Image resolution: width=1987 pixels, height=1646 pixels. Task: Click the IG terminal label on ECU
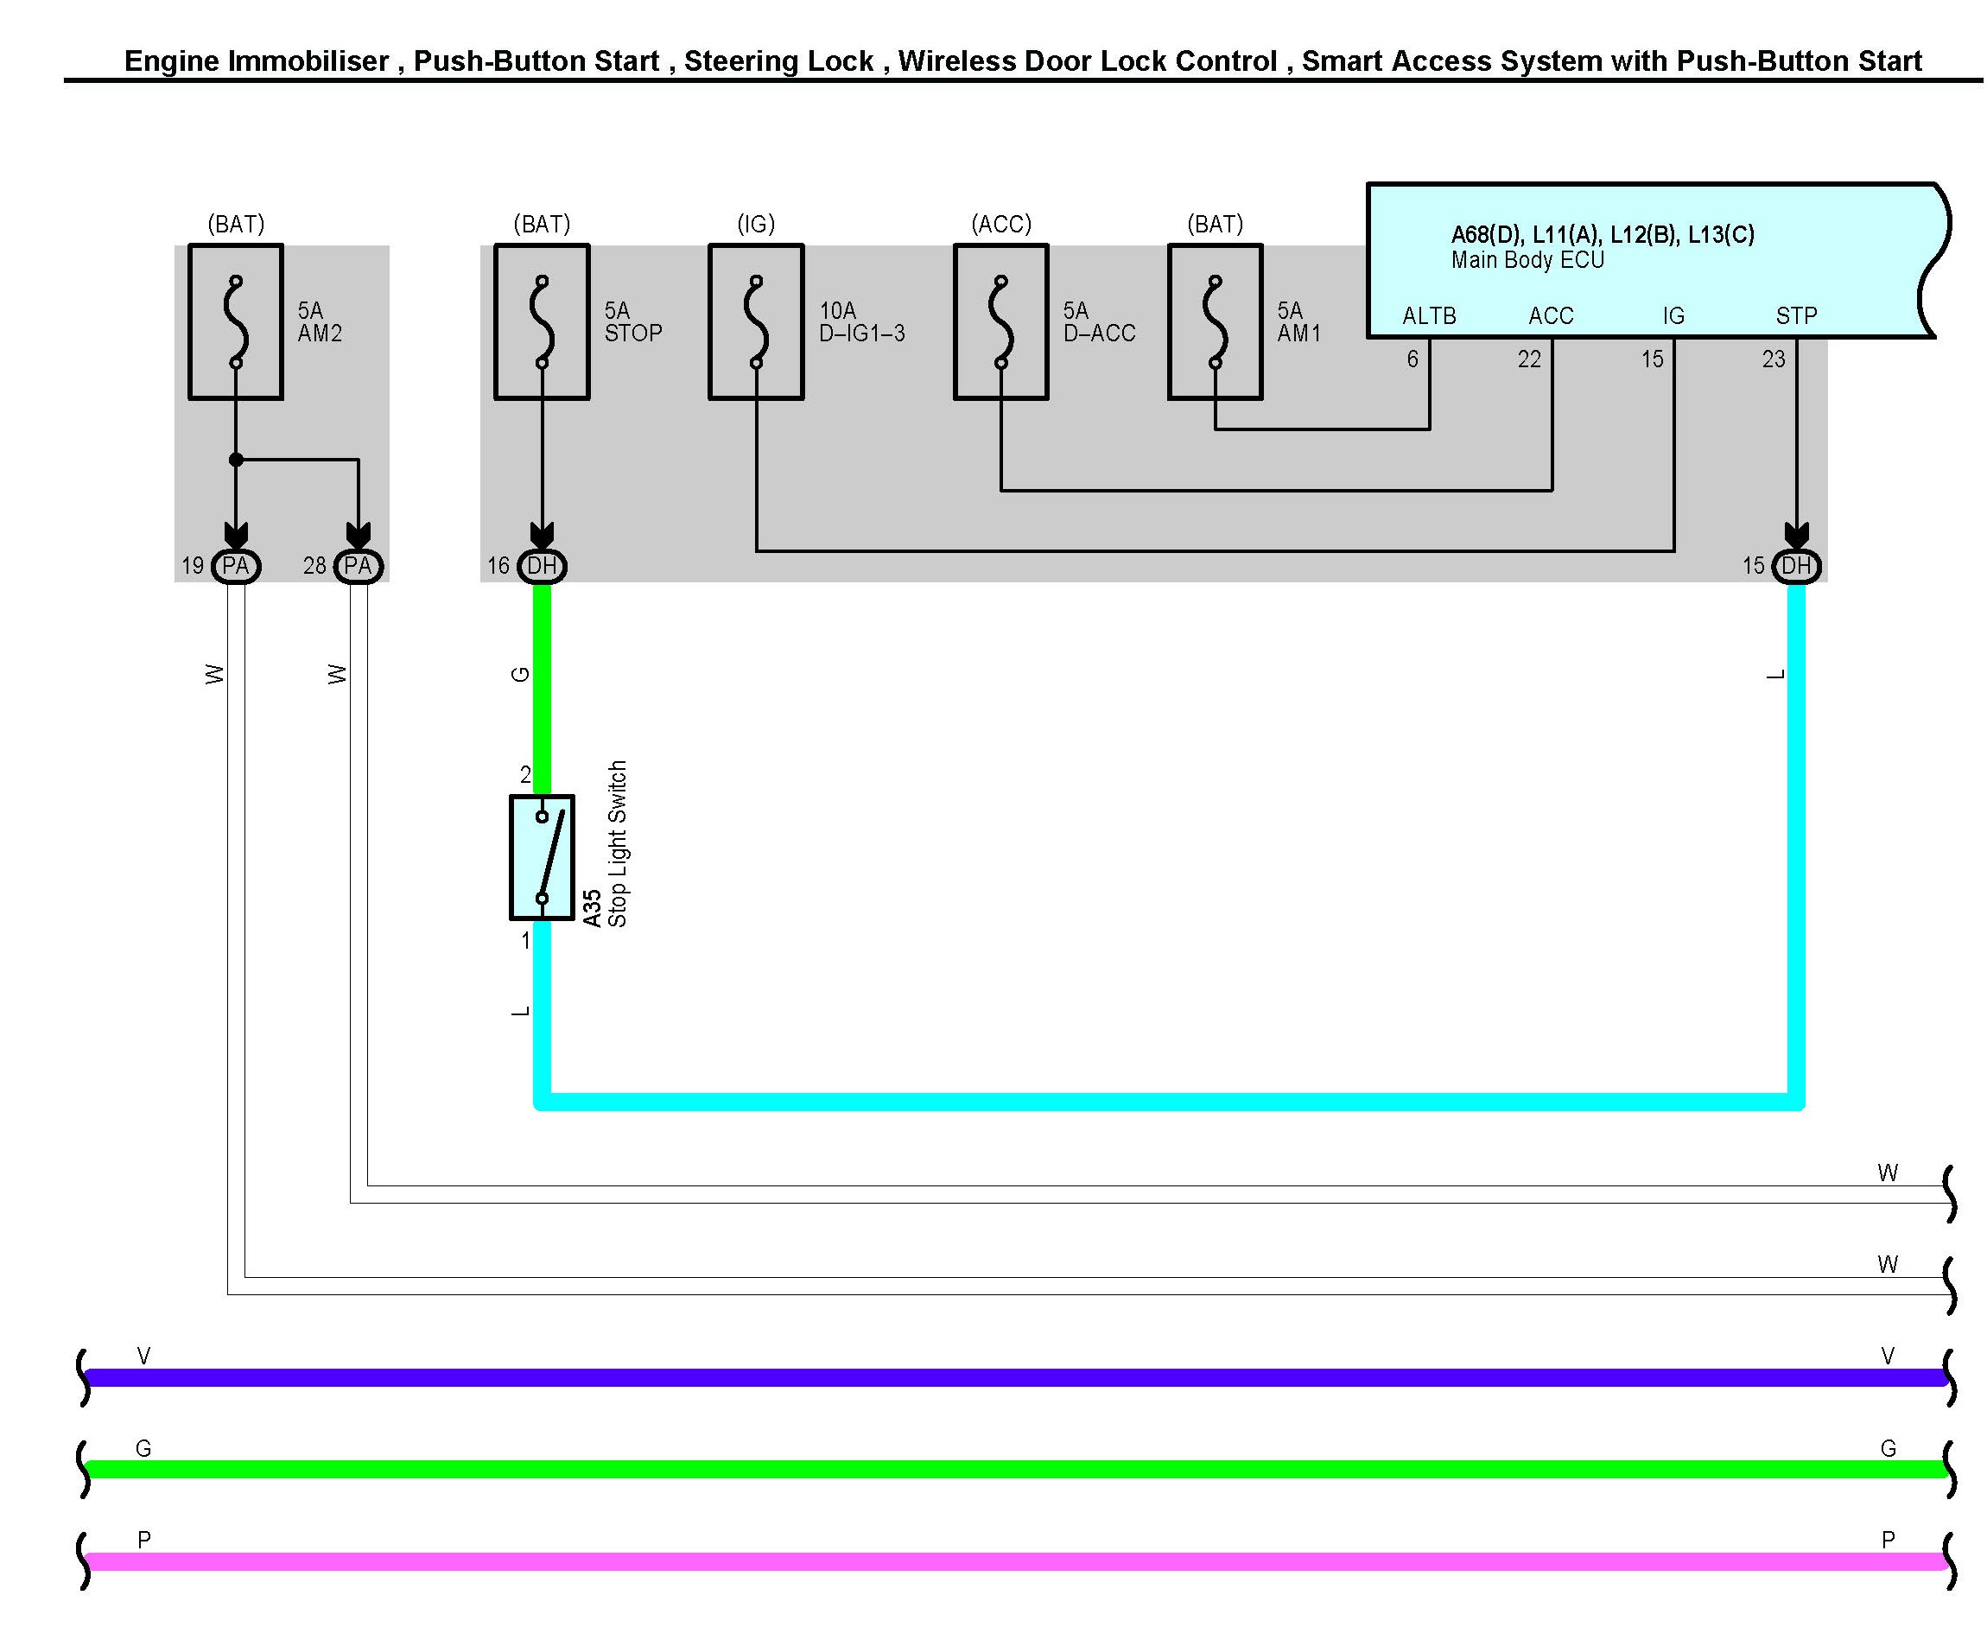1673,316
